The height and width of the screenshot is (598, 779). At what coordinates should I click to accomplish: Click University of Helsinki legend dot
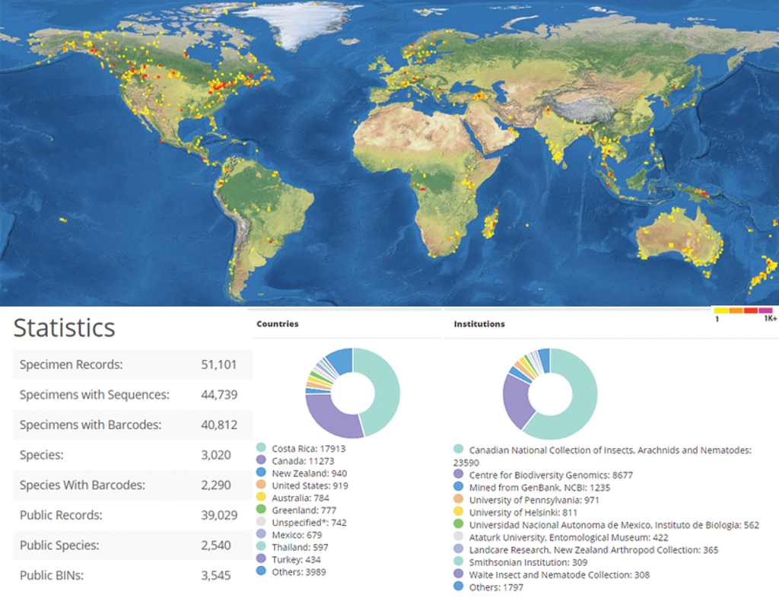[459, 511]
